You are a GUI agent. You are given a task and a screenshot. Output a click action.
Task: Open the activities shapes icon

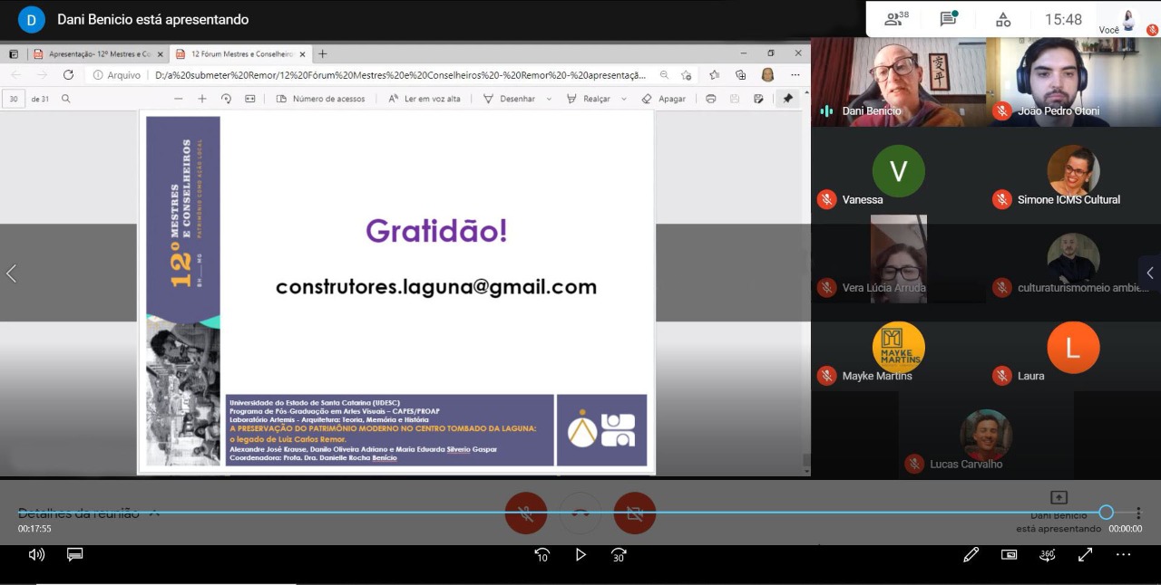(1003, 19)
